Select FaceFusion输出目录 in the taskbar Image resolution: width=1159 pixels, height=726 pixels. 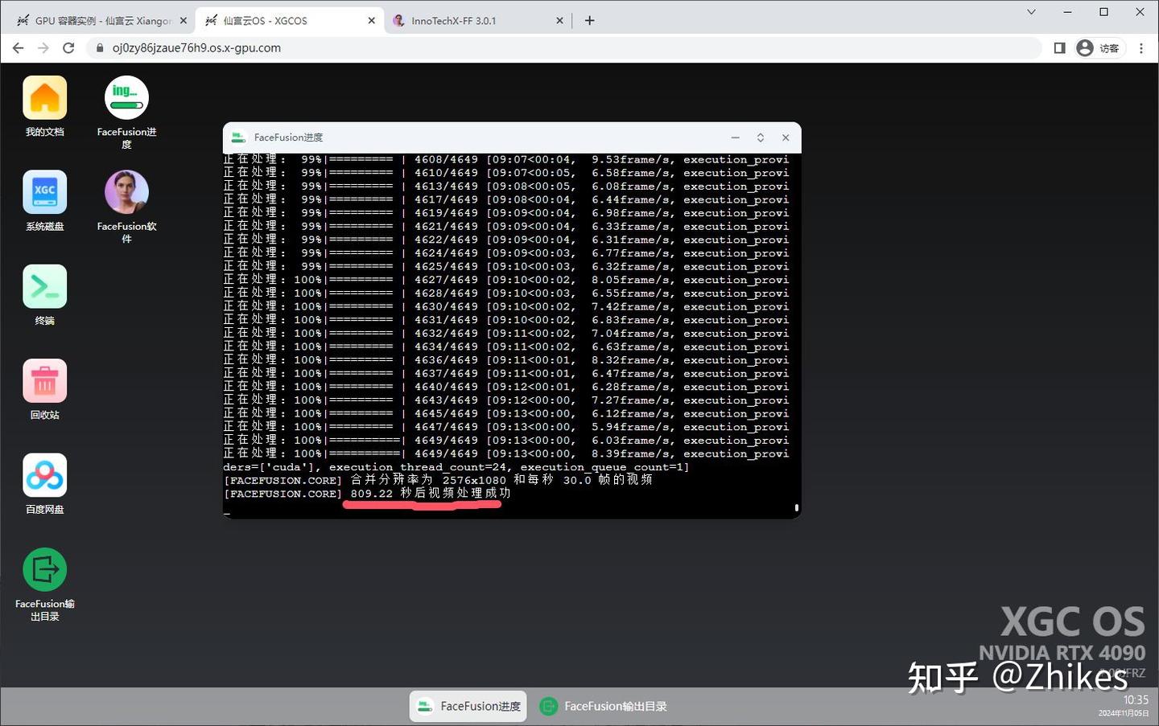604,707
